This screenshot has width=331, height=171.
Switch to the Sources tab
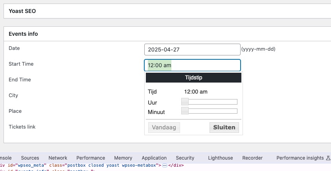coord(30,158)
